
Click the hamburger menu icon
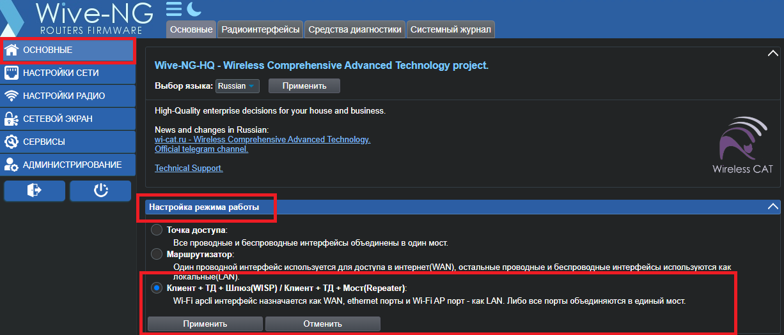(174, 9)
